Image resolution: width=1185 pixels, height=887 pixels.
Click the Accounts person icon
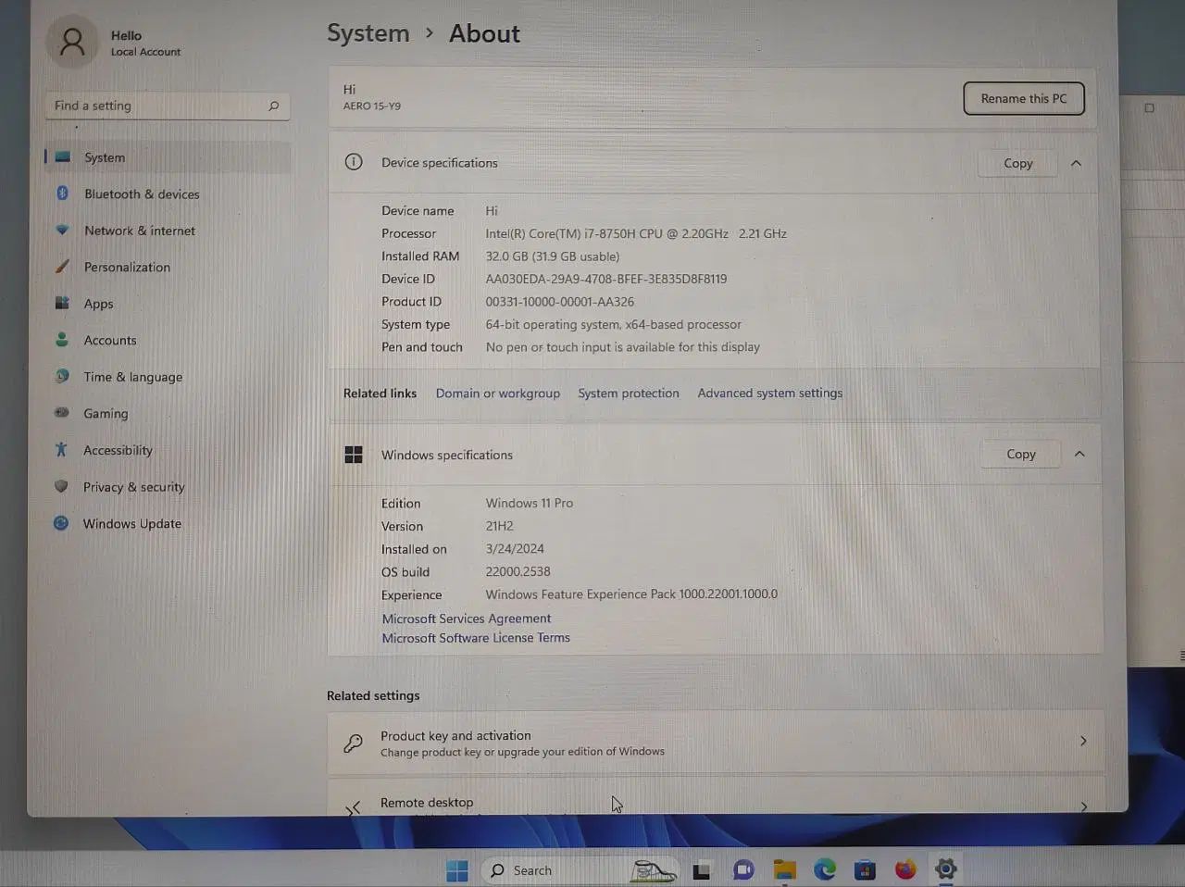pyautogui.click(x=62, y=340)
